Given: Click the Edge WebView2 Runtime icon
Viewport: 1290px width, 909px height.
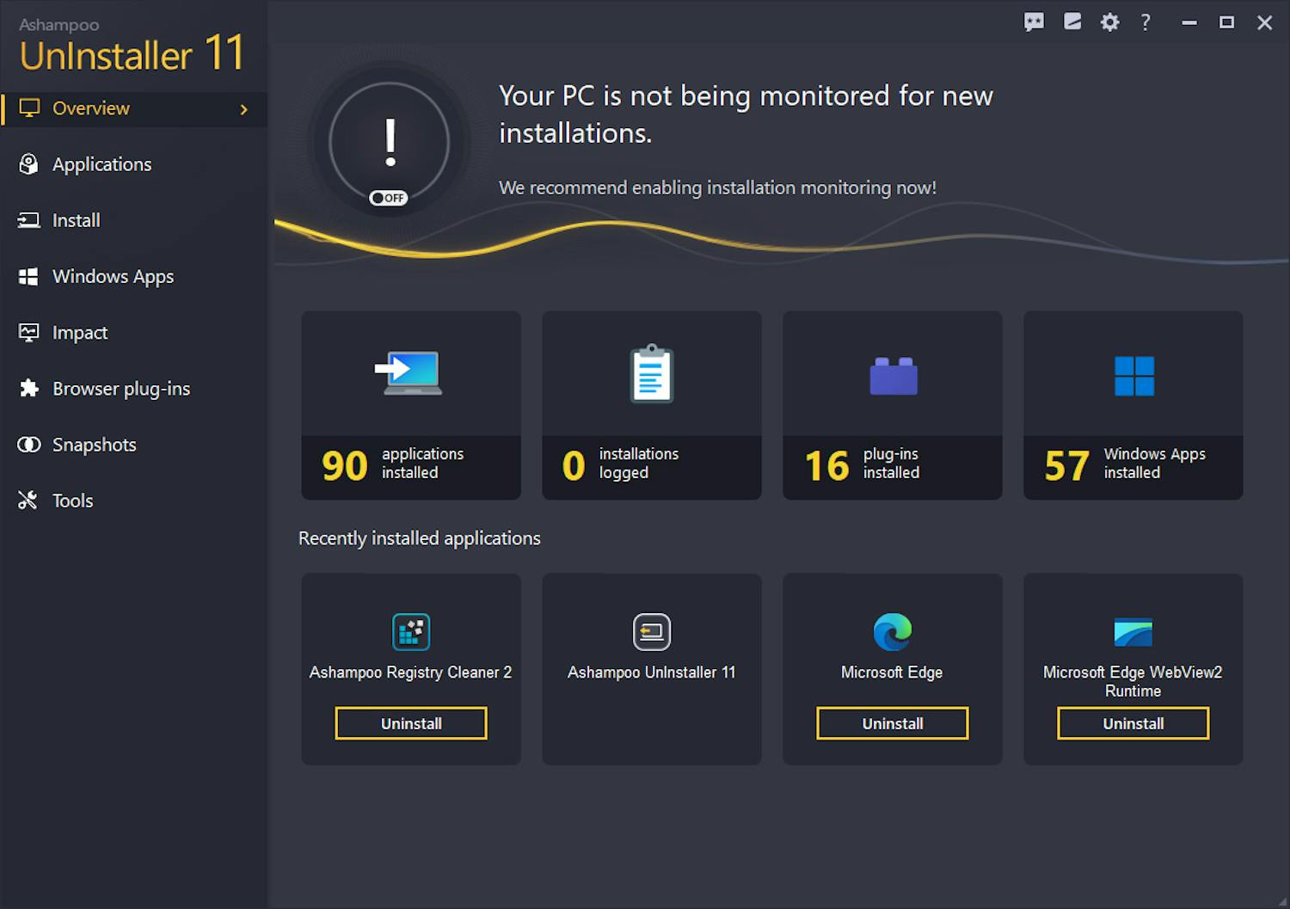Looking at the screenshot, I should click(x=1133, y=632).
